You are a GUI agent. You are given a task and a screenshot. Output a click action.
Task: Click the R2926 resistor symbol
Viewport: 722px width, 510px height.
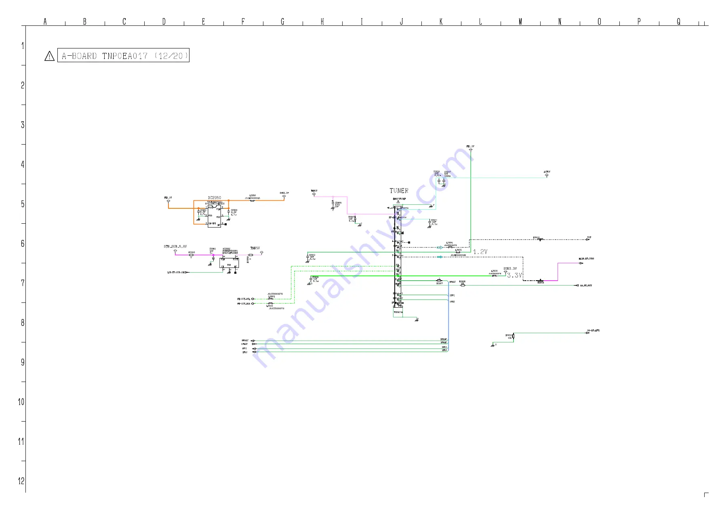click(463, 285)
